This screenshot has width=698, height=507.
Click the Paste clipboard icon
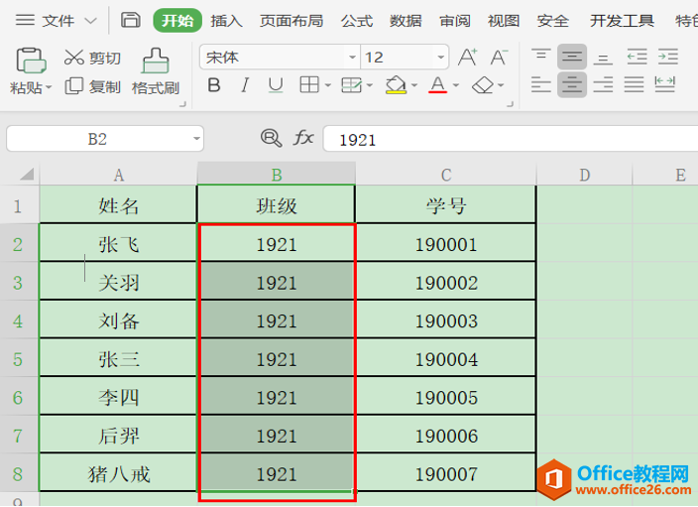click(x=31, y=61)
